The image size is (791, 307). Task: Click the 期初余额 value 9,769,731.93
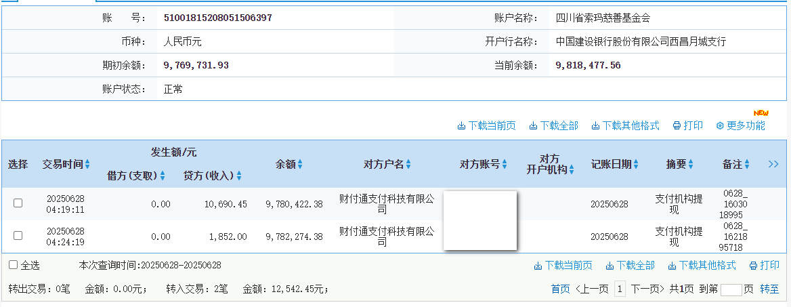click(x=196, y=65)
